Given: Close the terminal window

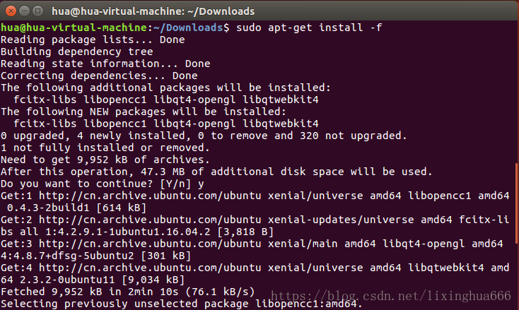Looking at the screenshot, I should [x=11, y=11].
